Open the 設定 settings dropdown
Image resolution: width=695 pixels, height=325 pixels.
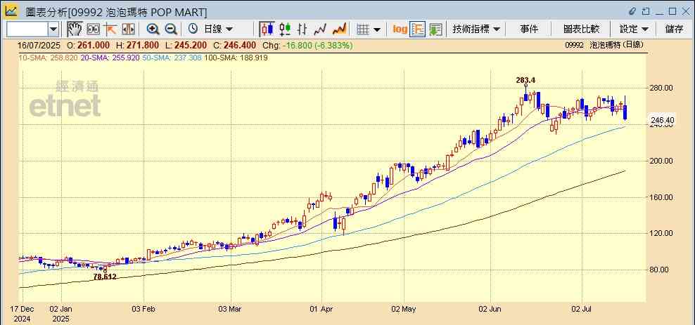coord(634,29)
